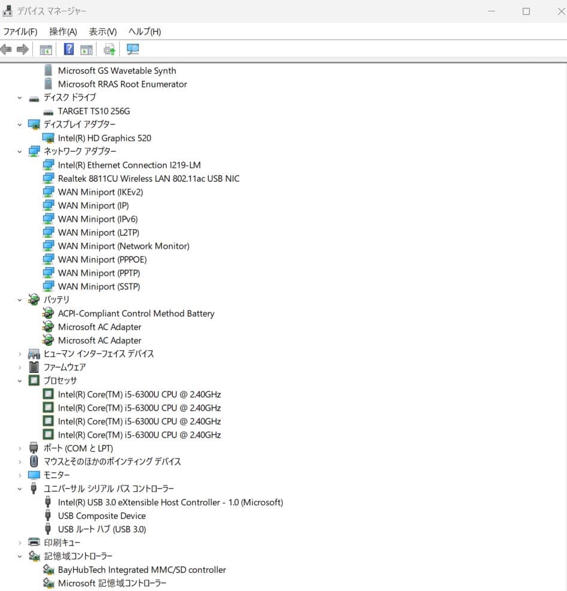The width and height of the screenshot is (567, 591).
Task: Collapse the ディスプレイ アダプター category
Action: click(x=19, y=124)
